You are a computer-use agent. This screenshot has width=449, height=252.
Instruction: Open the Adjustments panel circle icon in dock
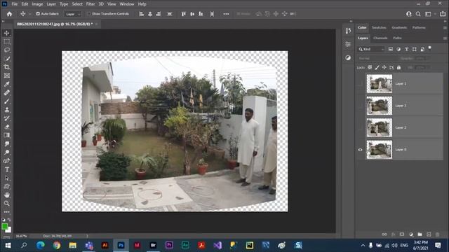[x=348, y=57]
